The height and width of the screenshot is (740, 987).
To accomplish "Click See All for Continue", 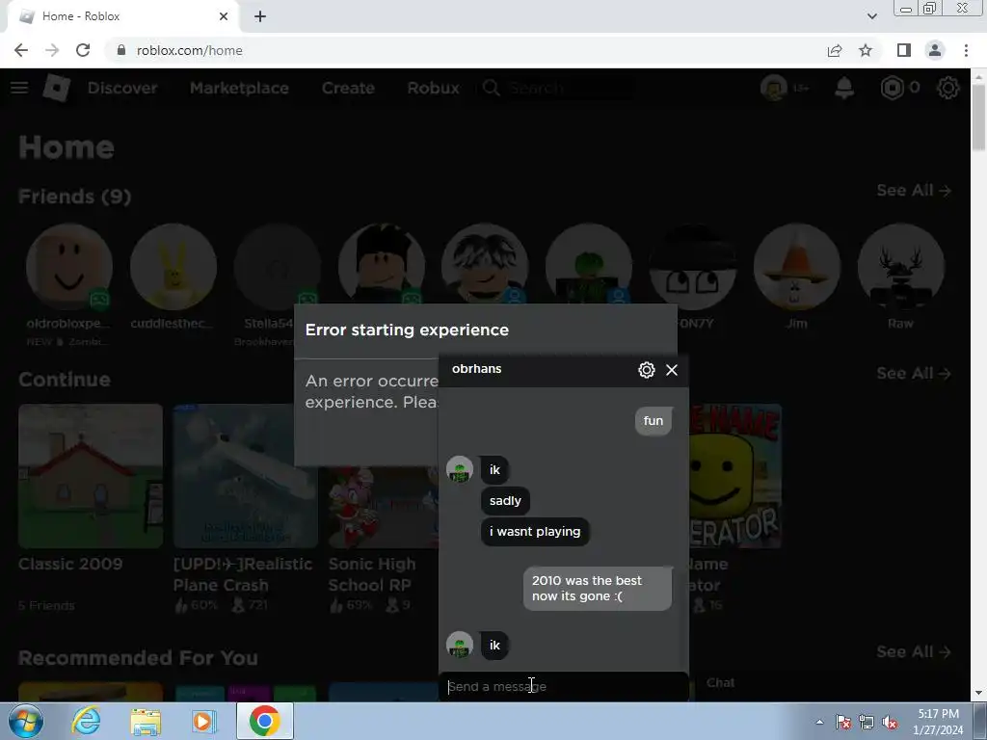I will 914,373.
